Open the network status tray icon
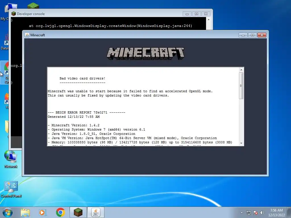The width and height of the screenshot is (291, 218). [248, 213]
